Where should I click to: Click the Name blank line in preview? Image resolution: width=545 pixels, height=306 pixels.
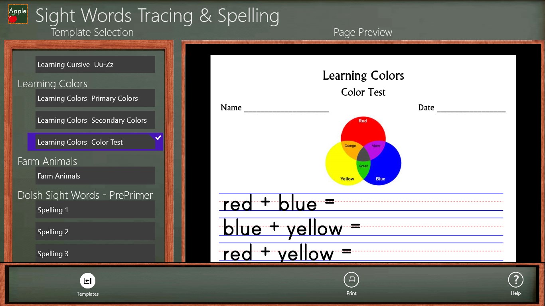click(x=286, y=108)
